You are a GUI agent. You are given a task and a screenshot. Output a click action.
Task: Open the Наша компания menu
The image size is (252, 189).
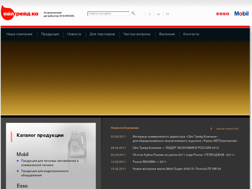tap(19, 34)
